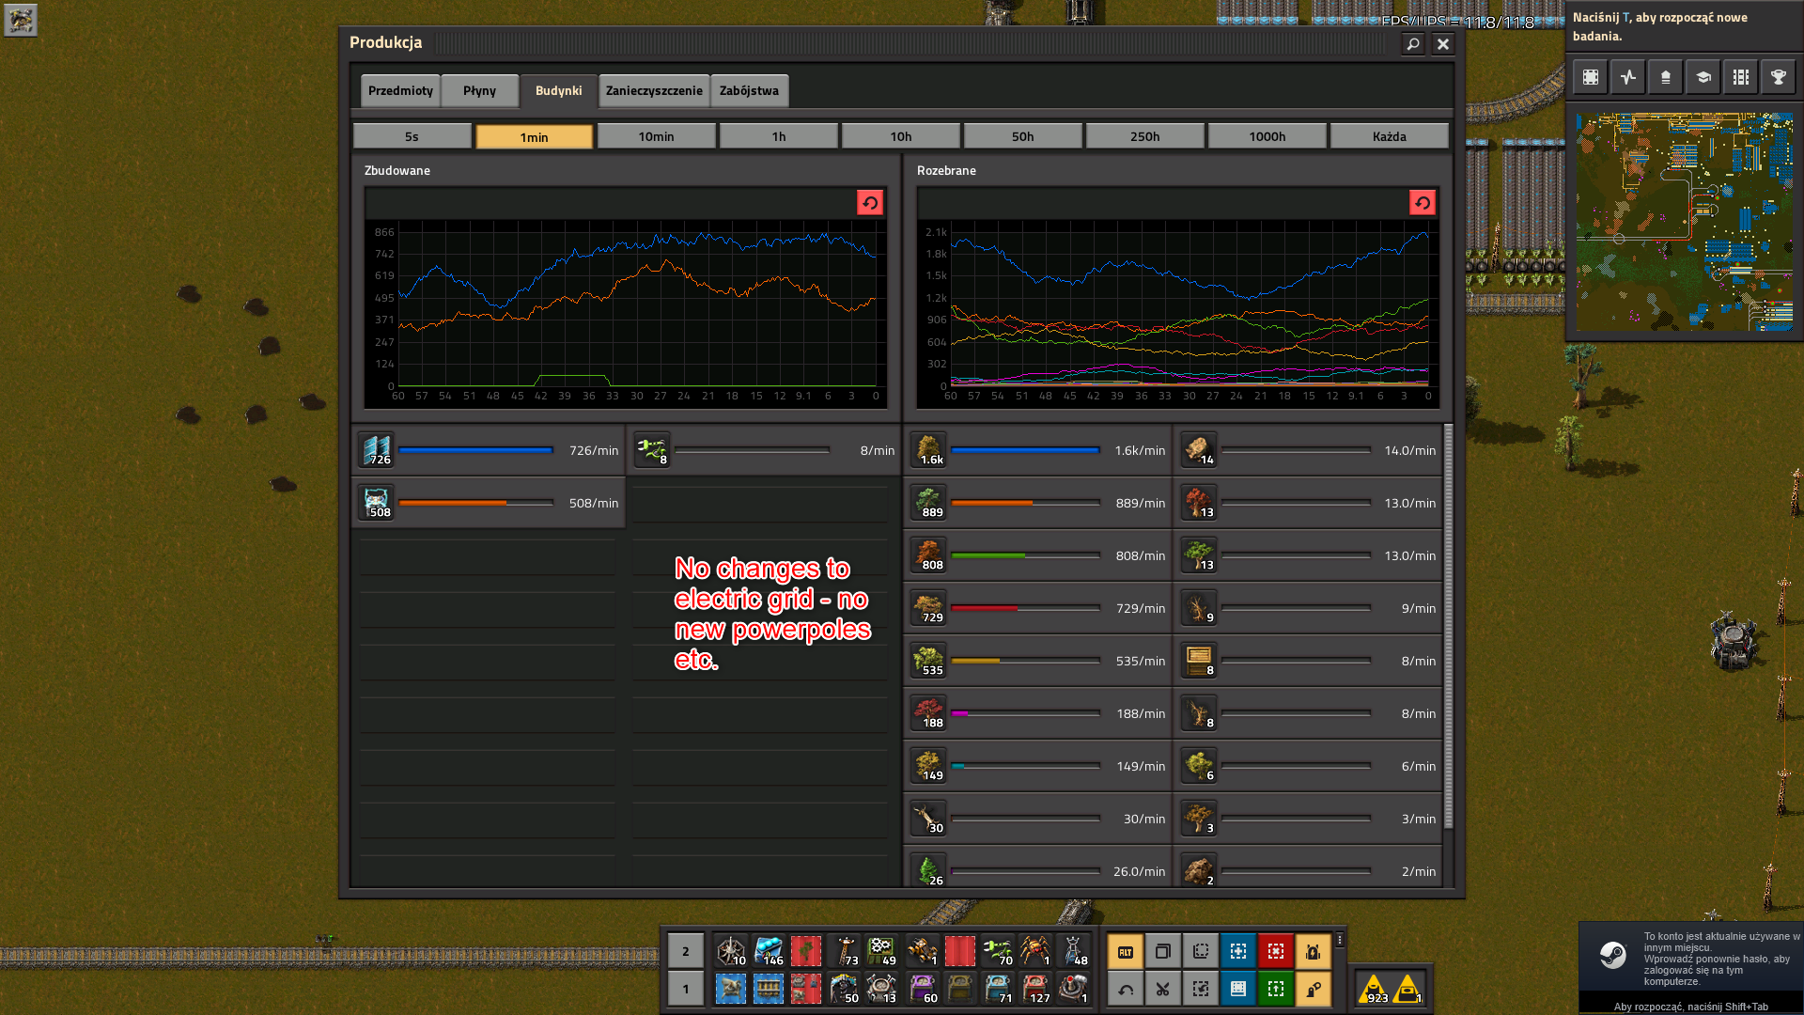Toggle the 8/min inserter built row
The width and height of the screenshot is (1804, 1015).
(763, 450)
